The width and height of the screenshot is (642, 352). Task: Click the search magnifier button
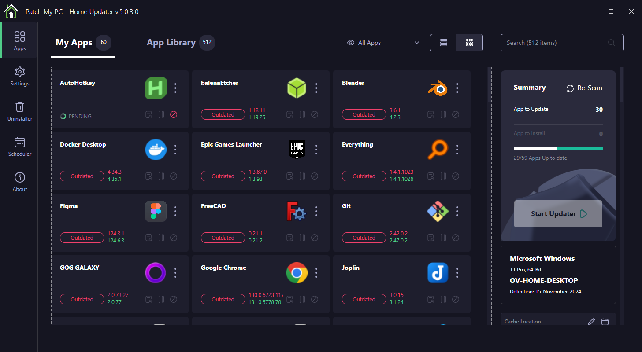pos(611,43)
